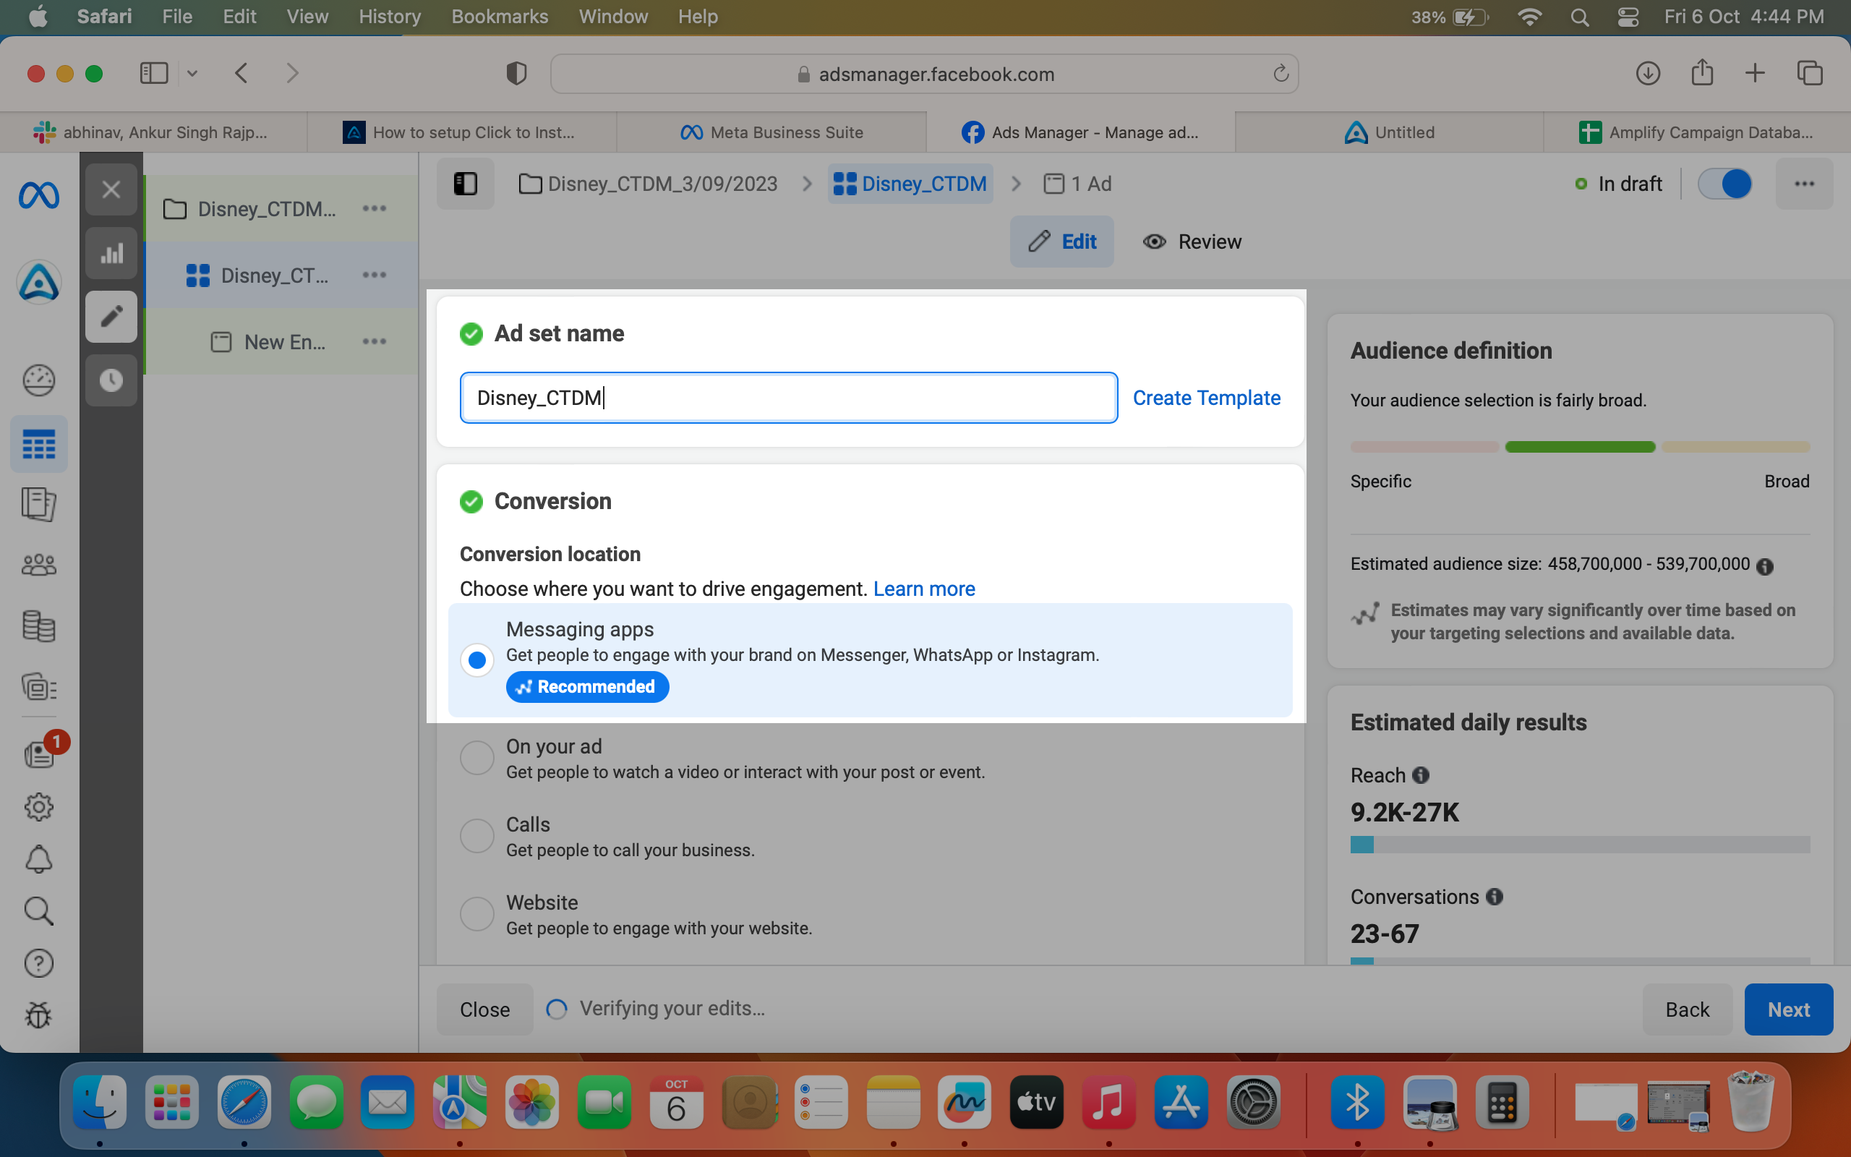Click the Create Template link

pyautogui.click(x=1206, y=398)
